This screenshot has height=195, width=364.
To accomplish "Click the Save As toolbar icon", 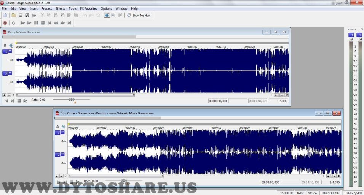I will pyautogui.click(x=27, y=15).
